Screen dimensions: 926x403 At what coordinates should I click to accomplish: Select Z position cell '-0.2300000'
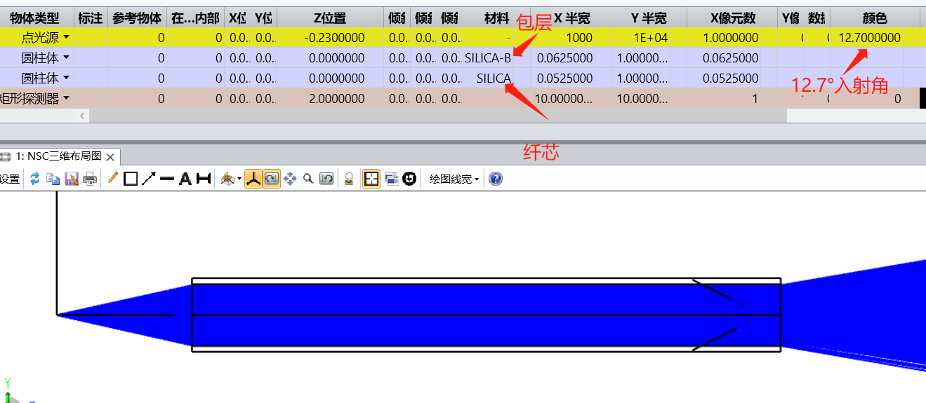(x=329, y=38)
